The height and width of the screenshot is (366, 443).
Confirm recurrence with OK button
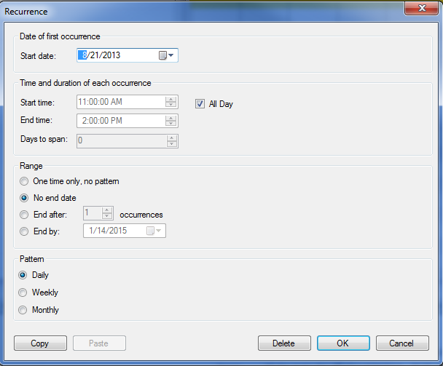point(343,343)
